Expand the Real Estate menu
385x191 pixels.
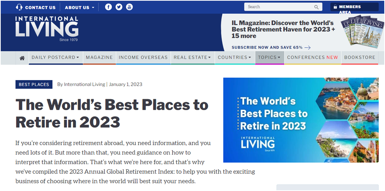coord(192,57)
